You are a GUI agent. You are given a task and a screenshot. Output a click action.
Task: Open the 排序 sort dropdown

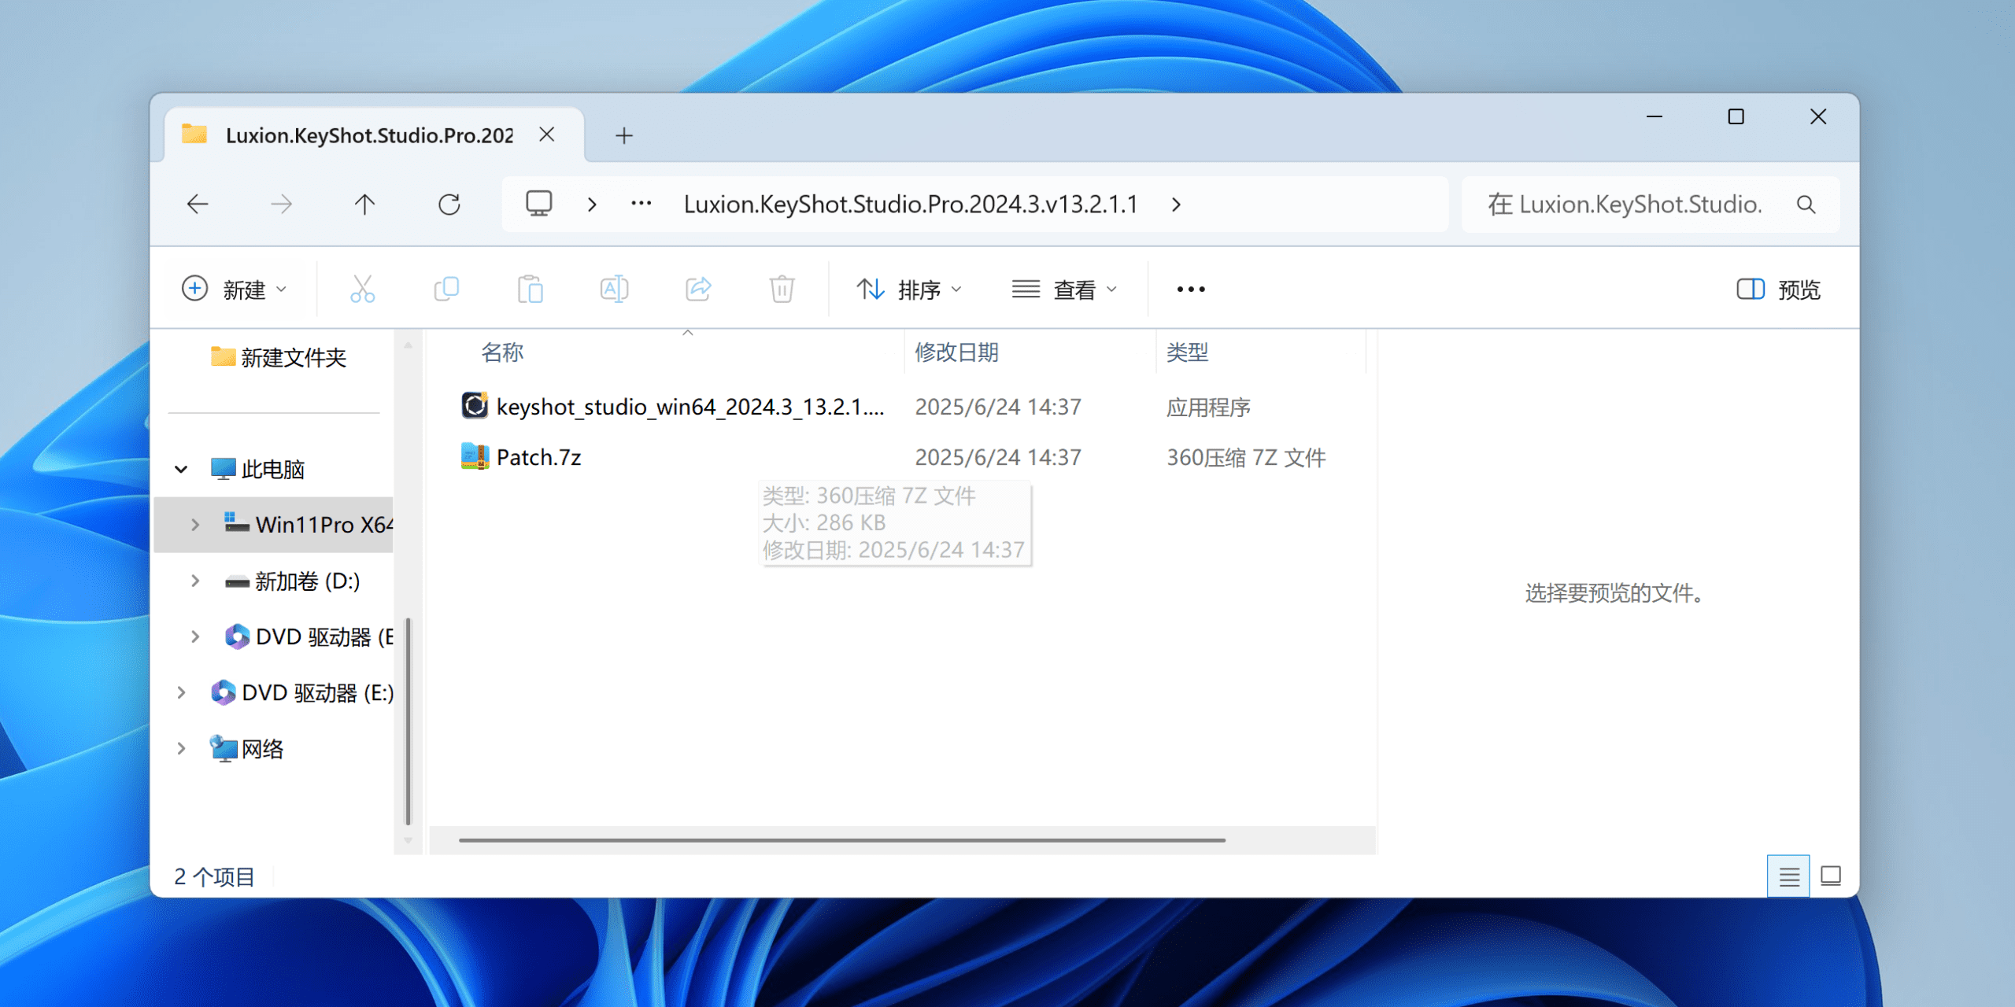click(909, 290)
